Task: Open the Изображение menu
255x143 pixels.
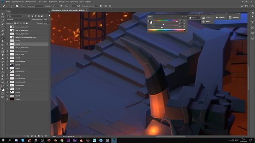Action: [31, 2]
